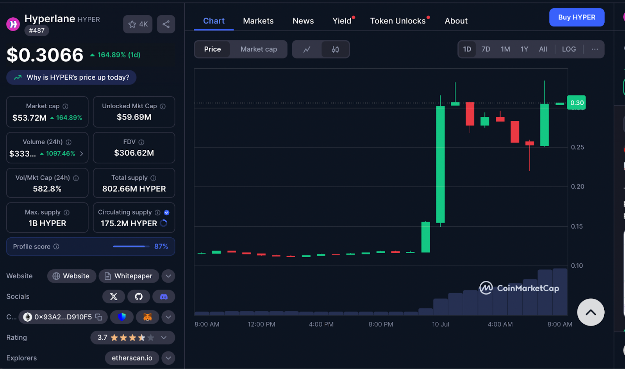625x369 pixels.
Task: Click the blue shield wallet icon
Action: coord(122,317)
